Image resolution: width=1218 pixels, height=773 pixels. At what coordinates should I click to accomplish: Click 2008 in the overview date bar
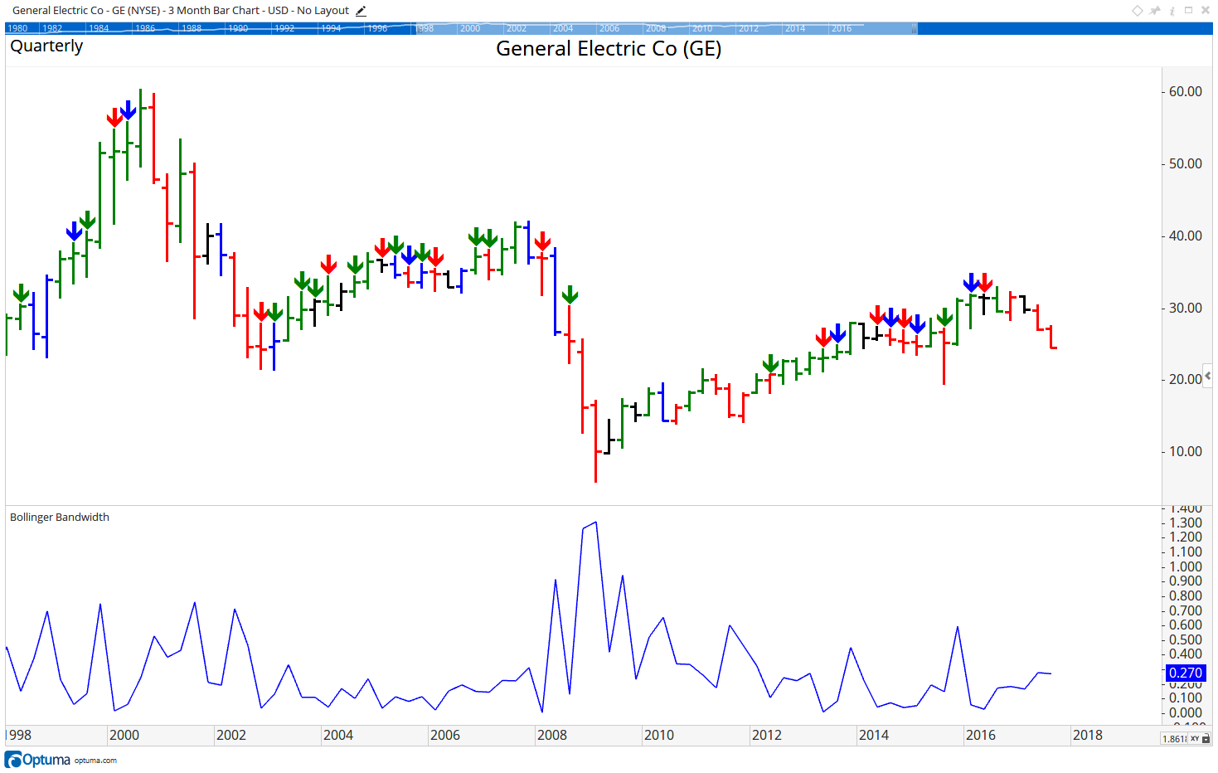656,28
